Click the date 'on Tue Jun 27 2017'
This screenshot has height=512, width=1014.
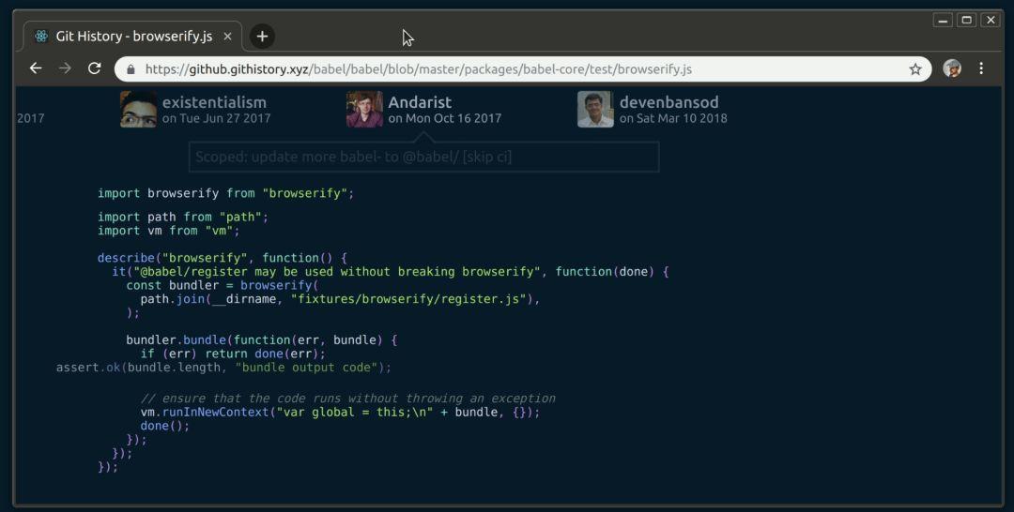(x=217, y=118)
